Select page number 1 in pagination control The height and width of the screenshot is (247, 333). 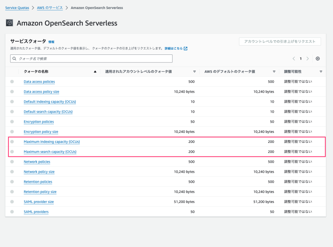pyautogui.click(x=301, y=59)
